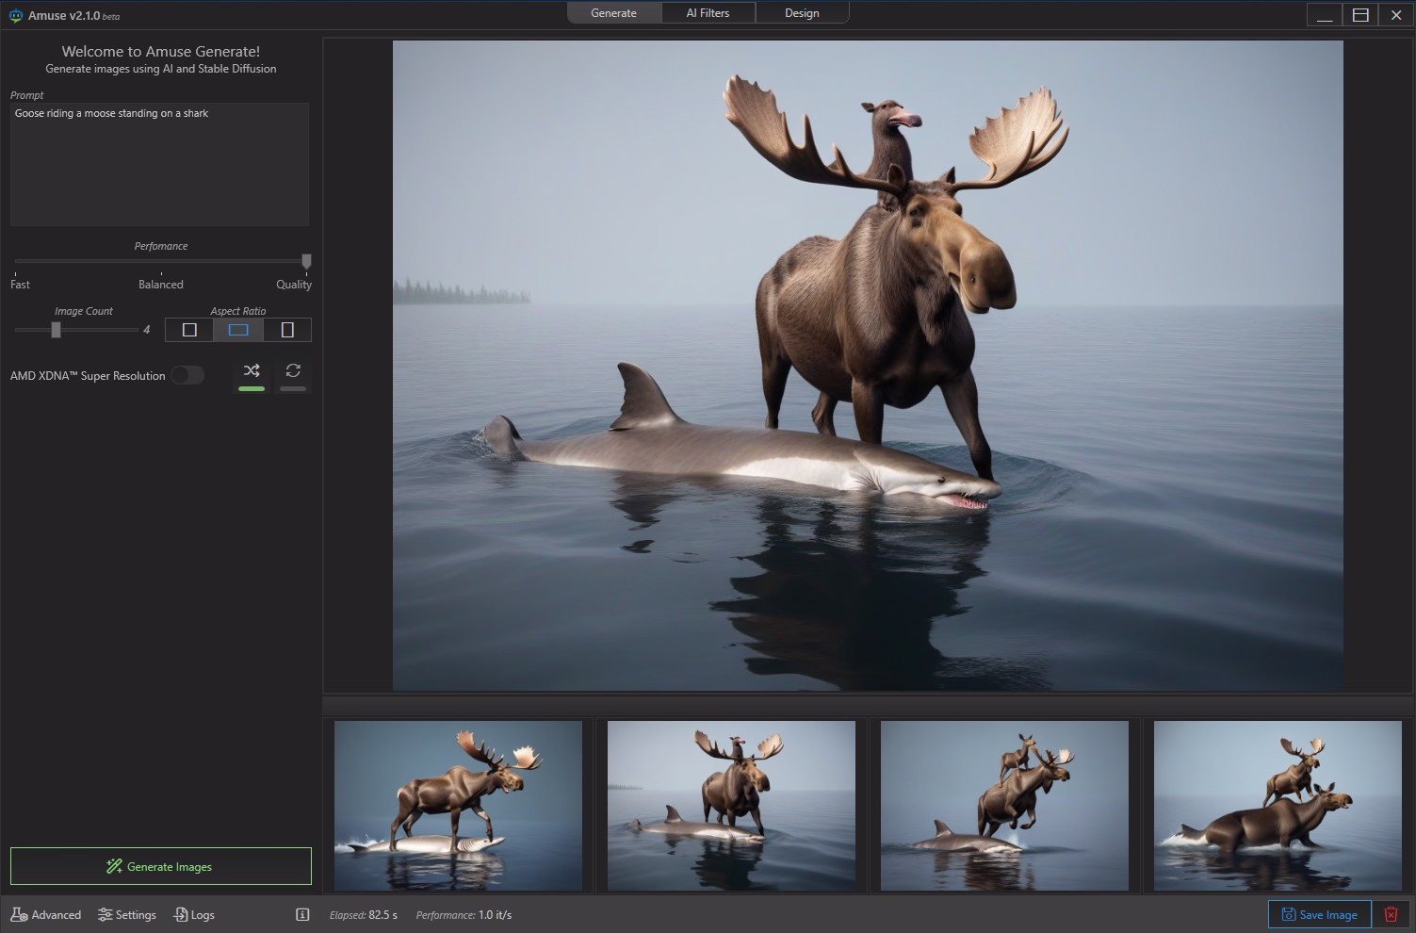Viewport: 1416px width, 933px height.
Task: Open Advanced mode from bottom bar
Action: [x=46, y=914]
